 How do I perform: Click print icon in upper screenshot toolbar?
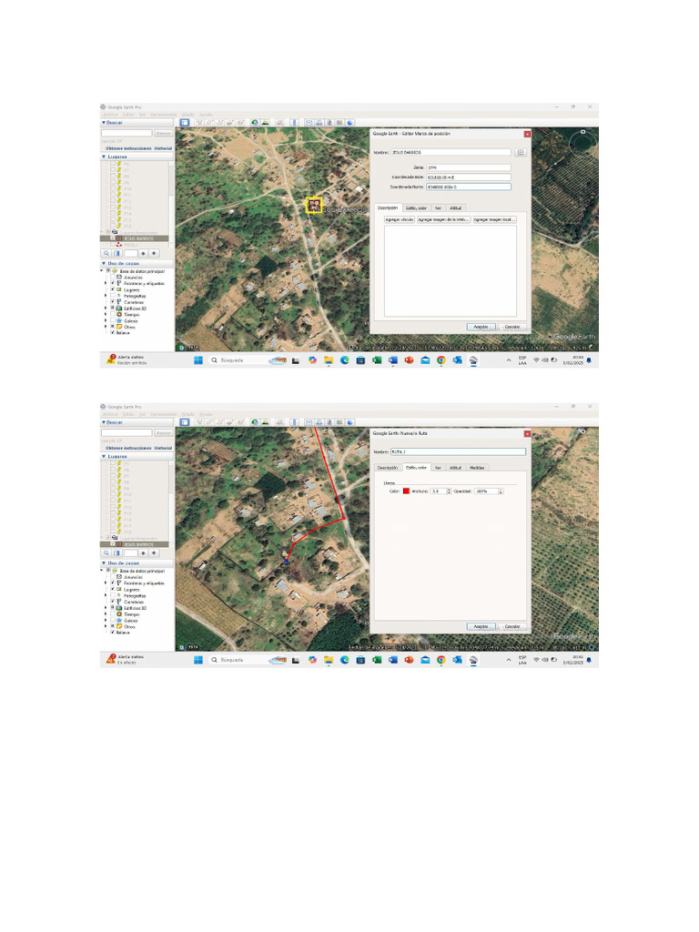tap(319, 123)
